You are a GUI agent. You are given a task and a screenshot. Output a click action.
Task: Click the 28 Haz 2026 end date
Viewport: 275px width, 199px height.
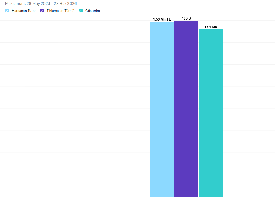(65, 3)
